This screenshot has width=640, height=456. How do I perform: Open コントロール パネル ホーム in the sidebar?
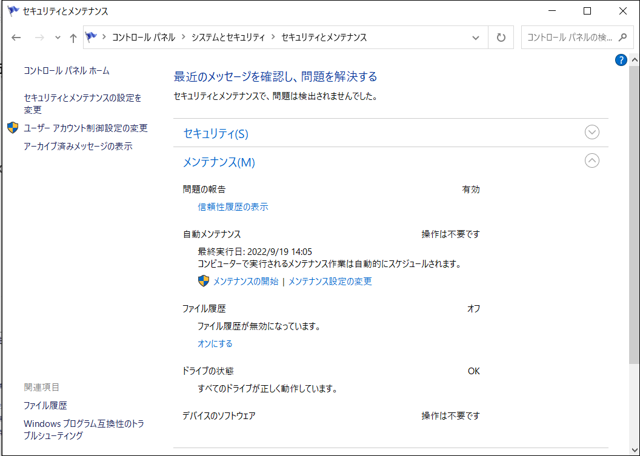point(67,71)
